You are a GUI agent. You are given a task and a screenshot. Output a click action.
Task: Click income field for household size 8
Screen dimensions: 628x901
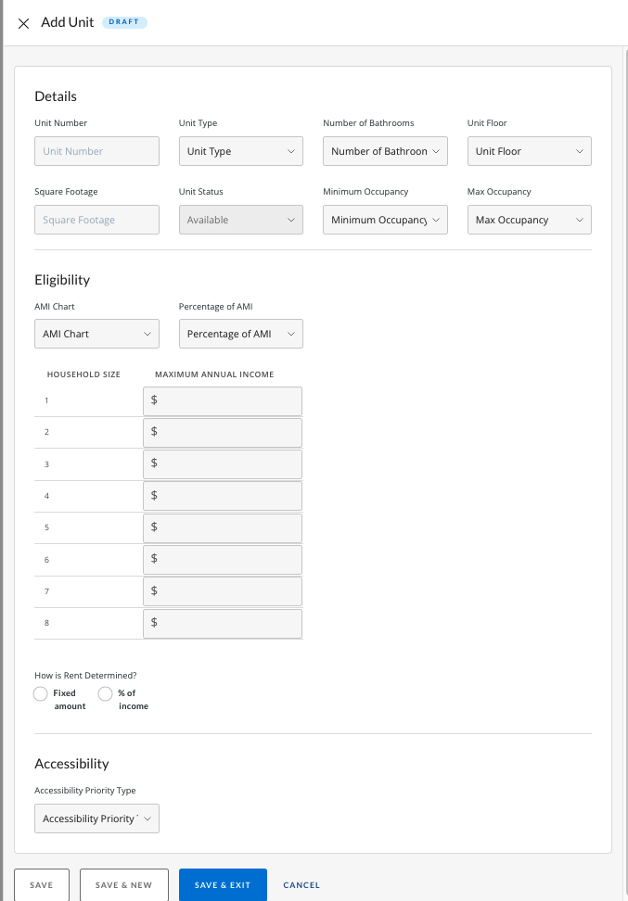[223, 624]
